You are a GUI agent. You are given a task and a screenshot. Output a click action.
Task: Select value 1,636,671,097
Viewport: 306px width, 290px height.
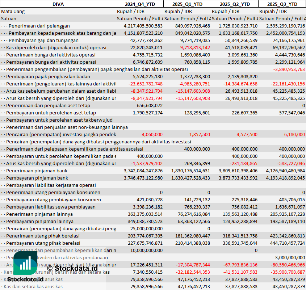coord(290,207)
